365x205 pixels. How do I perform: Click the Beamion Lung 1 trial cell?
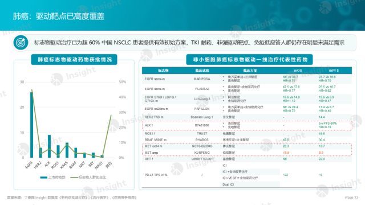(x=202, y=117)
